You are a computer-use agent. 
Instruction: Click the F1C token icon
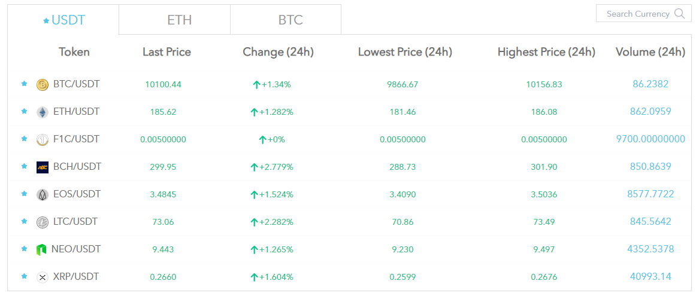pos(42,140)
